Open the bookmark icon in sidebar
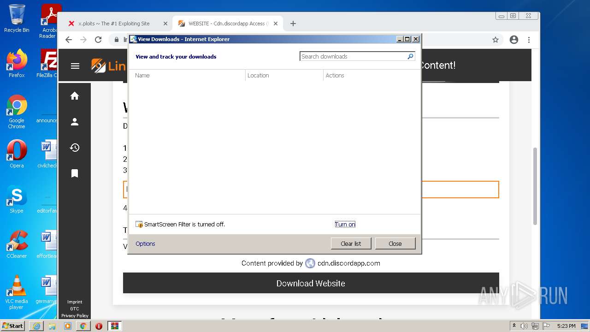Screen dimensions: 590x332 (75, 173)
